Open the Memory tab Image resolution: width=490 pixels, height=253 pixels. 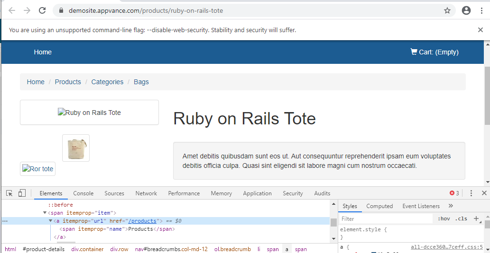click(221, 193)
